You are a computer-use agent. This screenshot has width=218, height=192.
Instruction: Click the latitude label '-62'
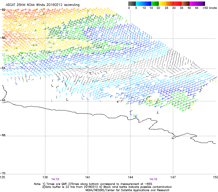(x=3, y=38)
